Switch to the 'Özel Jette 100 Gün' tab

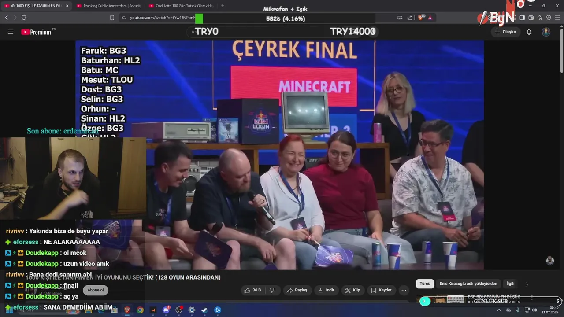pyautogui.click(x=181, y=6)
